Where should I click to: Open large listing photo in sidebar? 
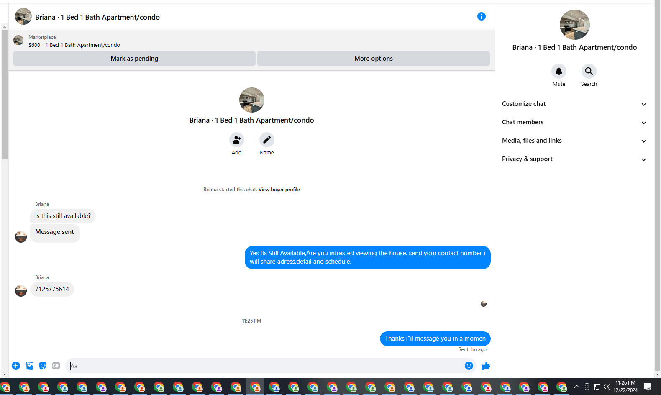(x=575, y=25)
